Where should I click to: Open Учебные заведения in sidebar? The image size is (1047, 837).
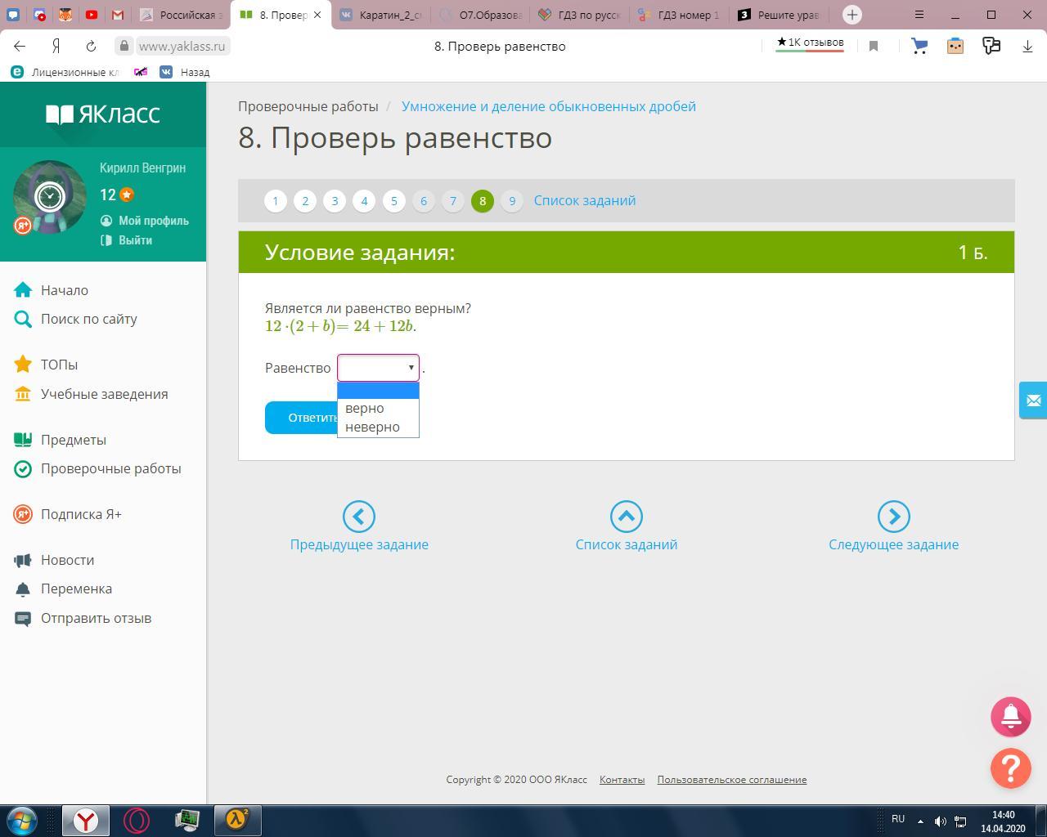tap(105, 394)
